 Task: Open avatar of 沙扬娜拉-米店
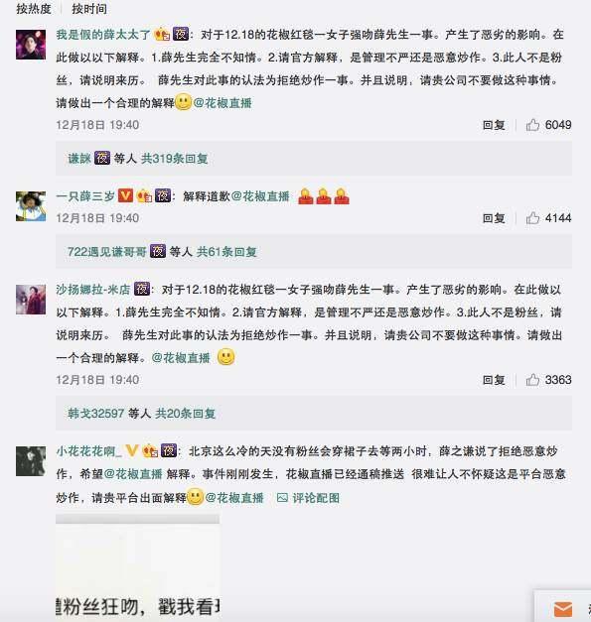31,300
